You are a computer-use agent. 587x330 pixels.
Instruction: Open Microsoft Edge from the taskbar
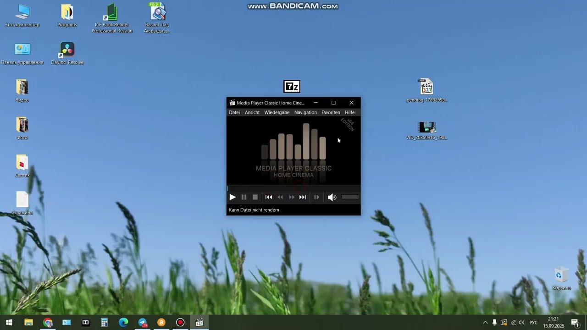point(123,323)
